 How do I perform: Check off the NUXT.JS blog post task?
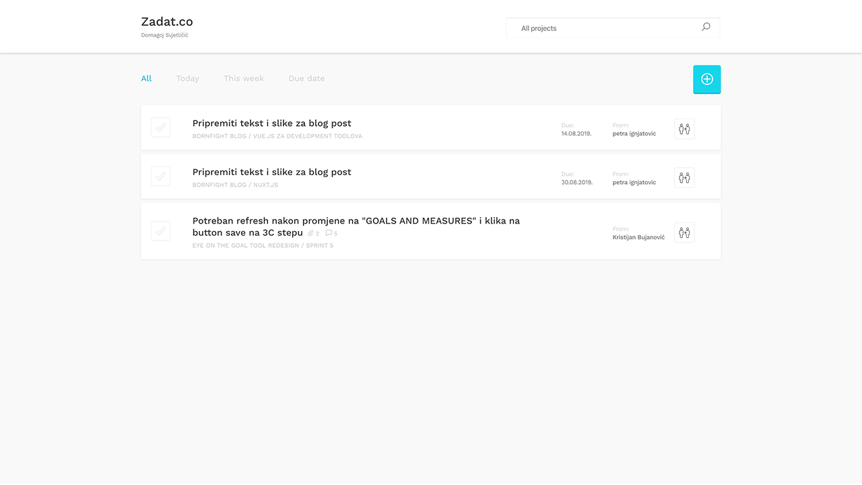pyautogui.click(x=160, y=176)
